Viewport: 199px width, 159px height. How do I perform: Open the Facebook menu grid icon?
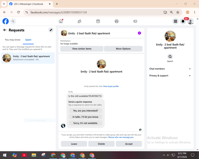176,21
